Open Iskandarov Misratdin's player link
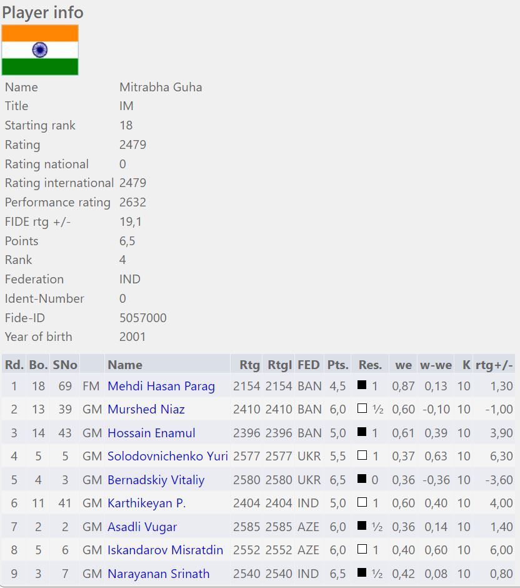The width and height of the screenshot is (520, 588). coord(165,550)
